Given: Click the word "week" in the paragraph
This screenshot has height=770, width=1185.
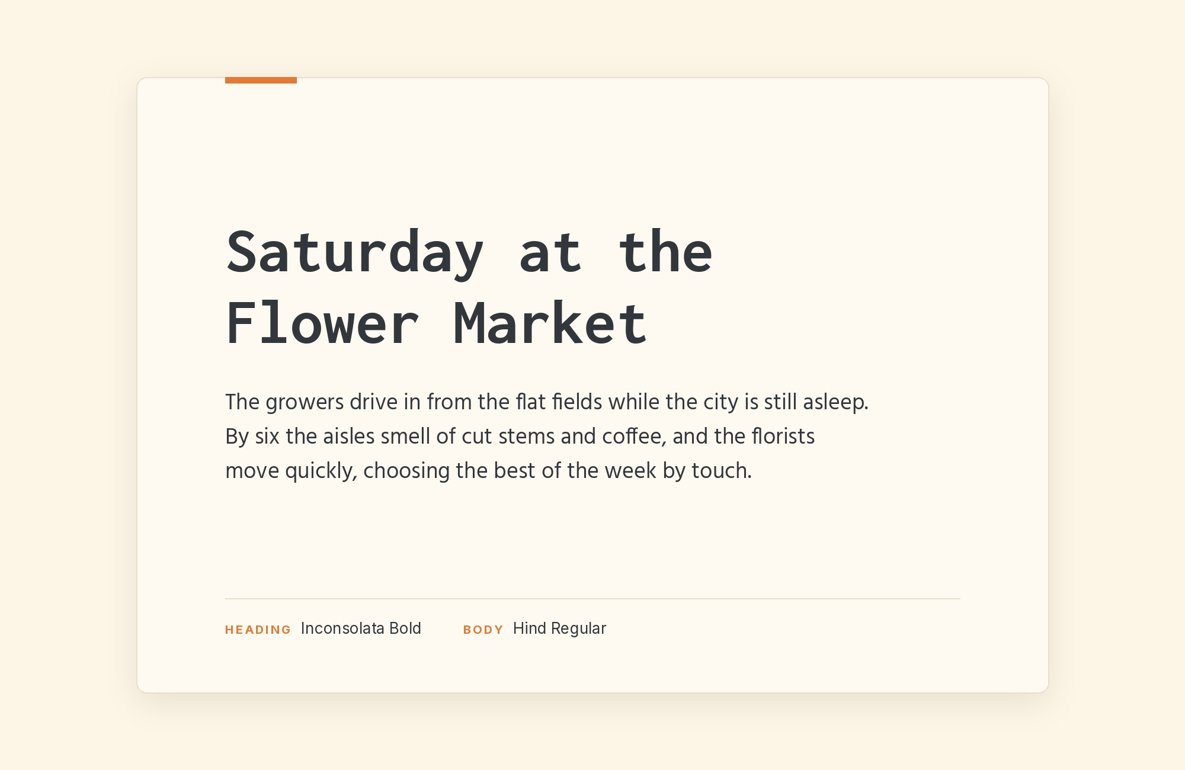Looking at the screenshot, I should pos(630,471).
